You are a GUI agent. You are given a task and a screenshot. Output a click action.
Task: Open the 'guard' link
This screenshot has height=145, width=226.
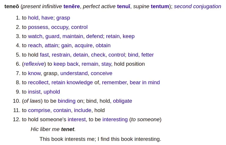pyautogui.click(x=52, y=36)
